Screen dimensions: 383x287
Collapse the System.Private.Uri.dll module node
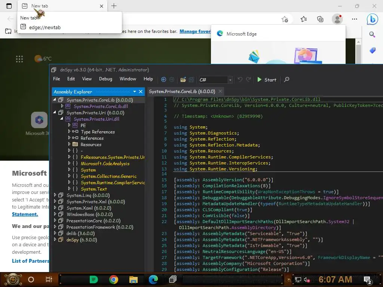click(x=62, y=118)
